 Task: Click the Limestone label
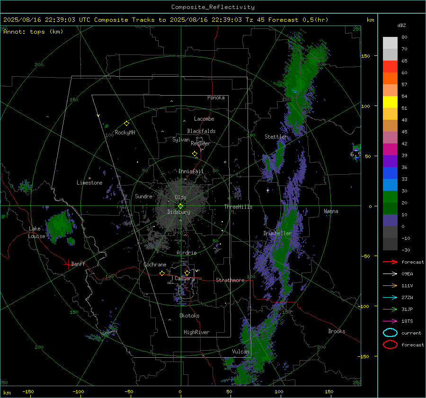[89, 183]
